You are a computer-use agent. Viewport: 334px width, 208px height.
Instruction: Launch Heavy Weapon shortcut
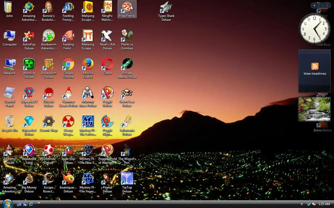tap(68, 126)
